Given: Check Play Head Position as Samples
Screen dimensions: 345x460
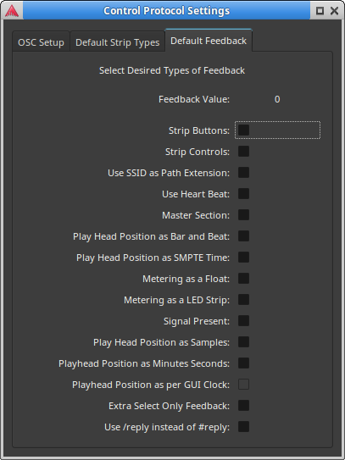Looking at the screenshot, I should [243, 341].
